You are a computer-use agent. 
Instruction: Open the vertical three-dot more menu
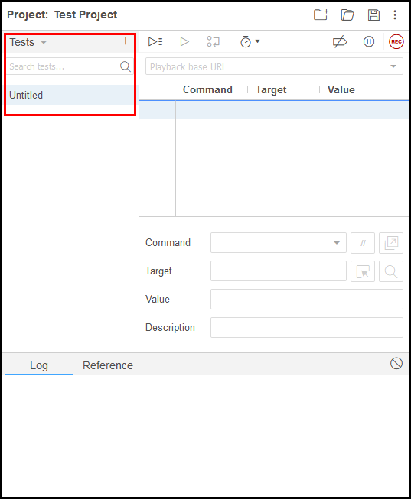[x=395, y=15]
